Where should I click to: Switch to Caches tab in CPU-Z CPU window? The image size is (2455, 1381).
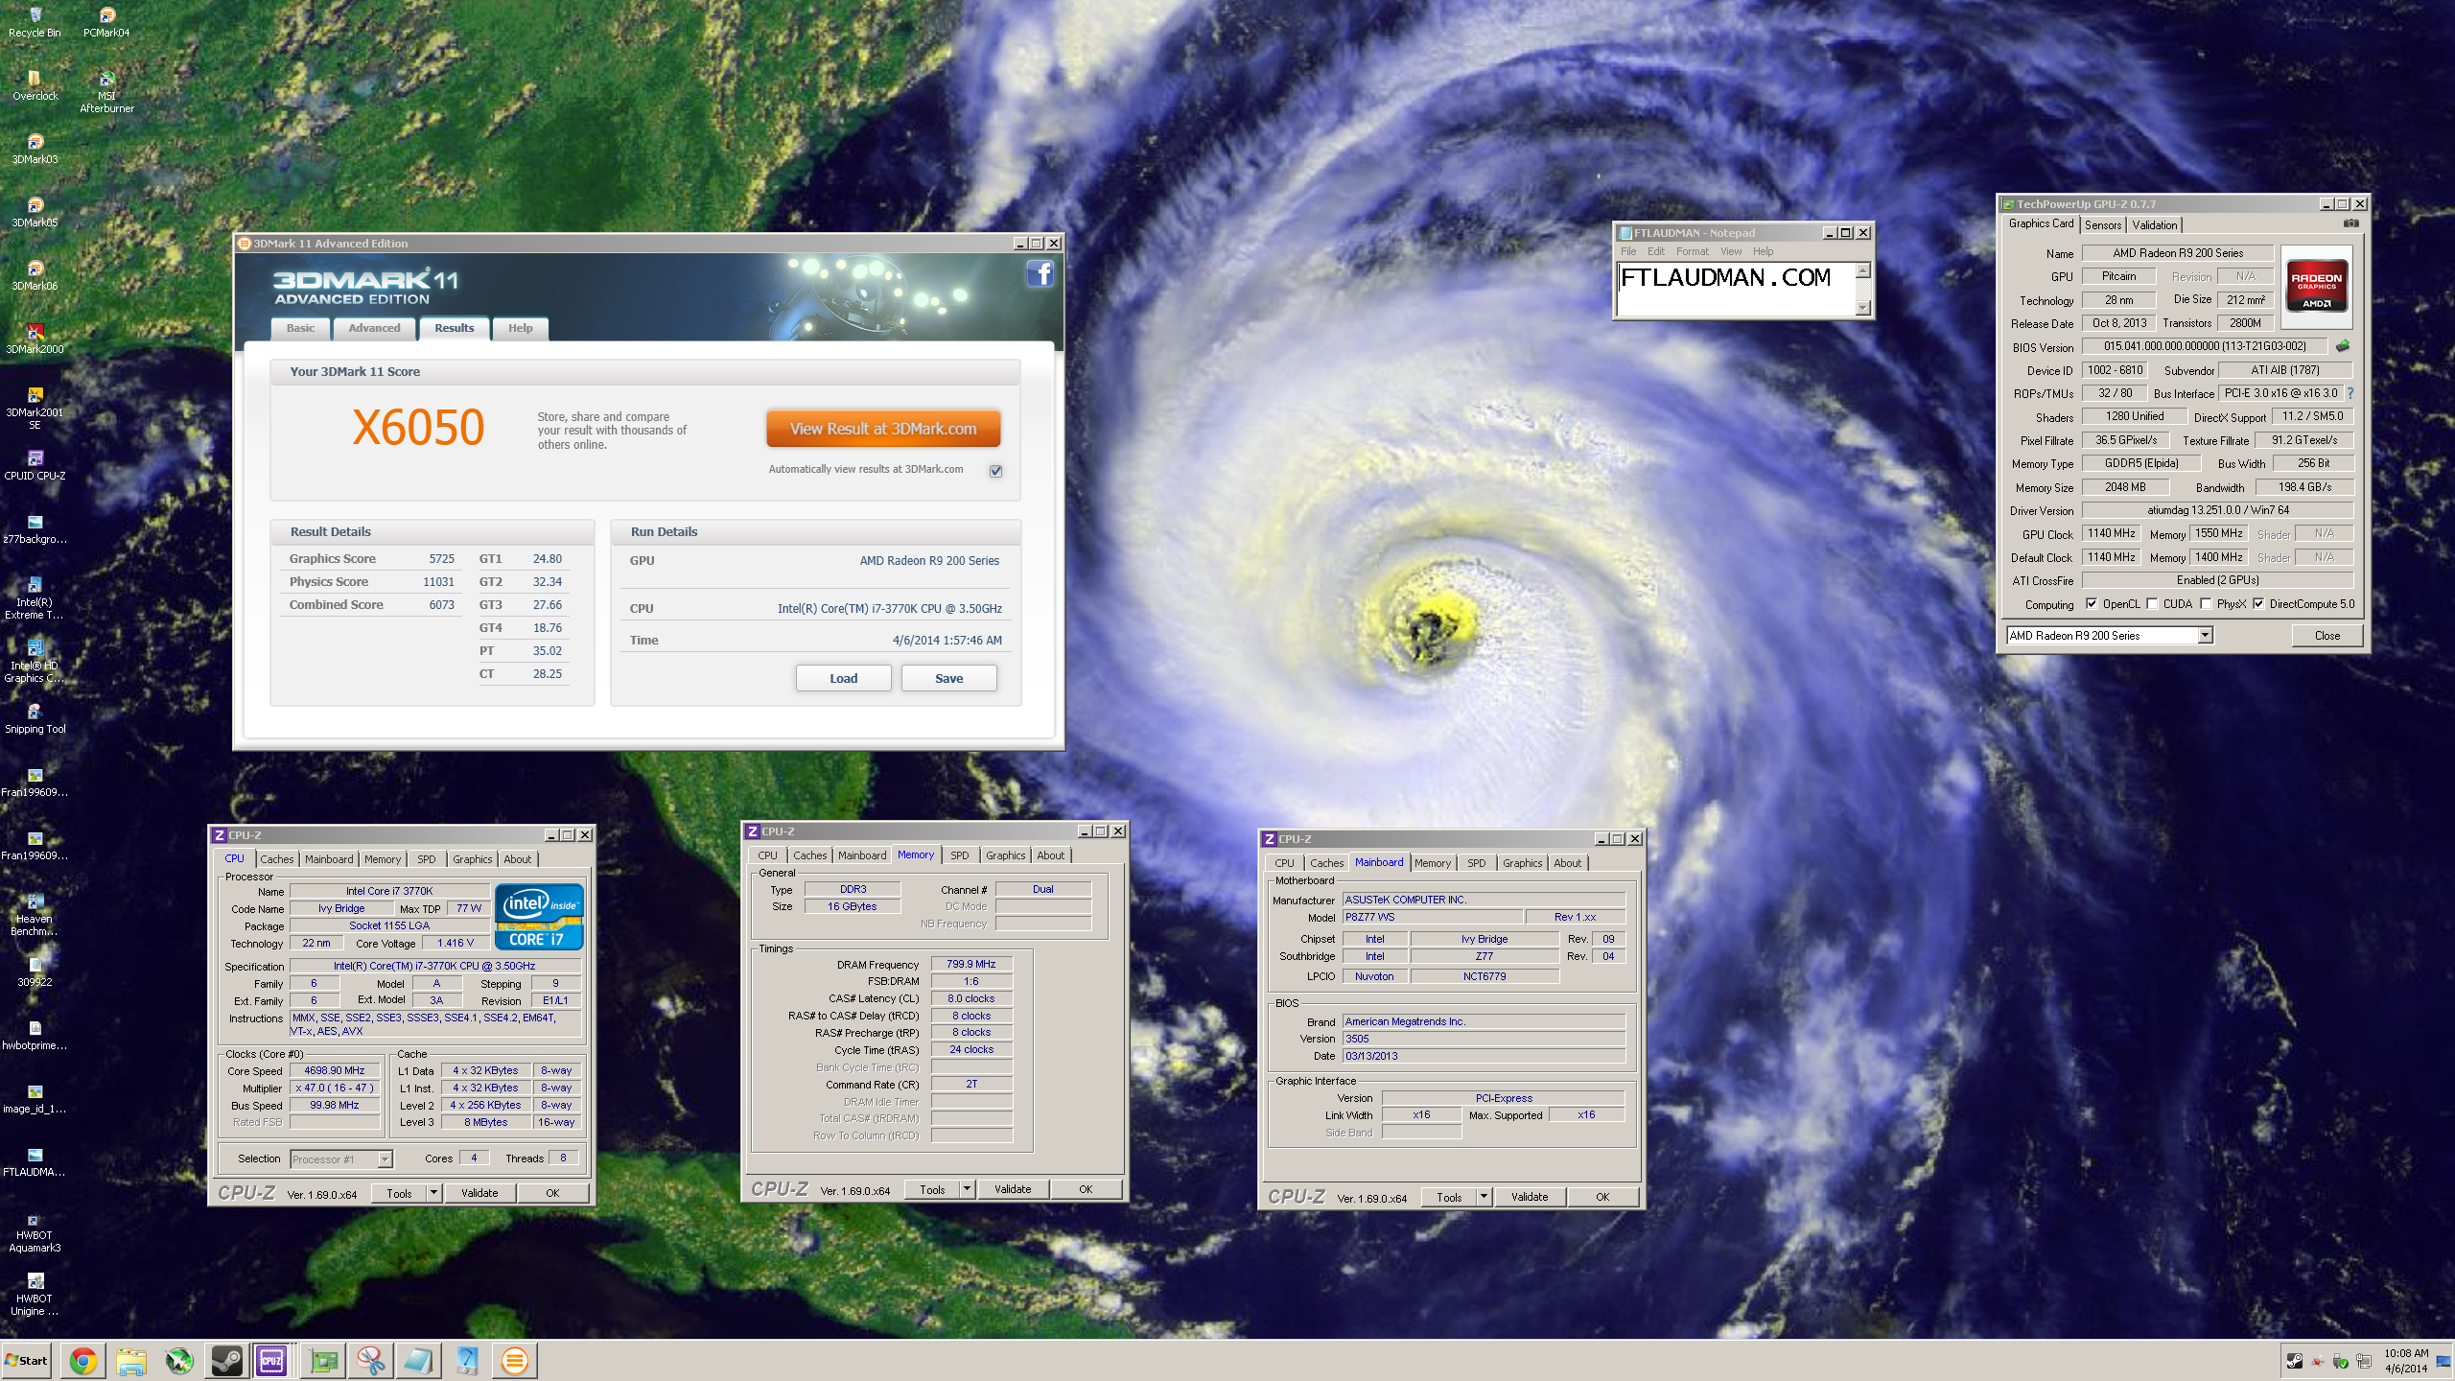tap(276, 859)
